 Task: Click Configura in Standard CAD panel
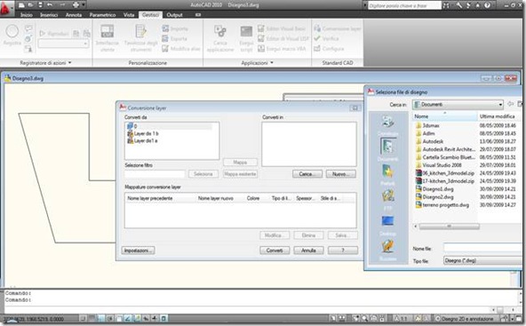(329, 49)
